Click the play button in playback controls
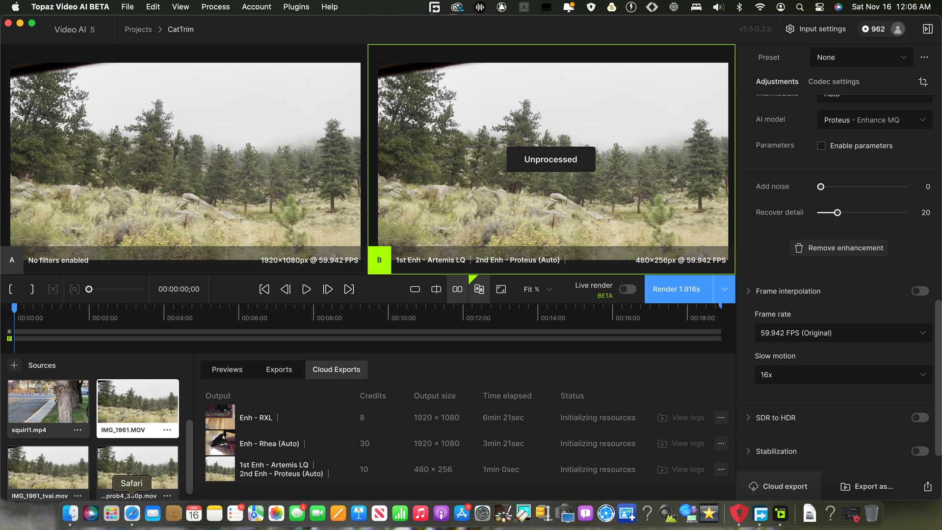The width and height of the screenshot is (942, 530). click(x=306, y=289)
